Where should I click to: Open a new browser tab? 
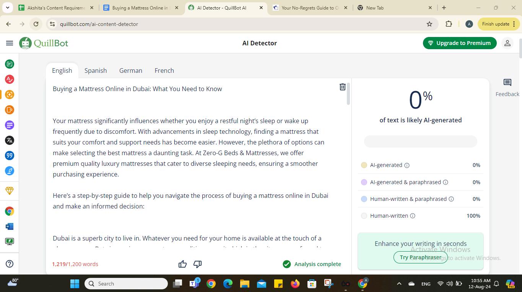444,8
